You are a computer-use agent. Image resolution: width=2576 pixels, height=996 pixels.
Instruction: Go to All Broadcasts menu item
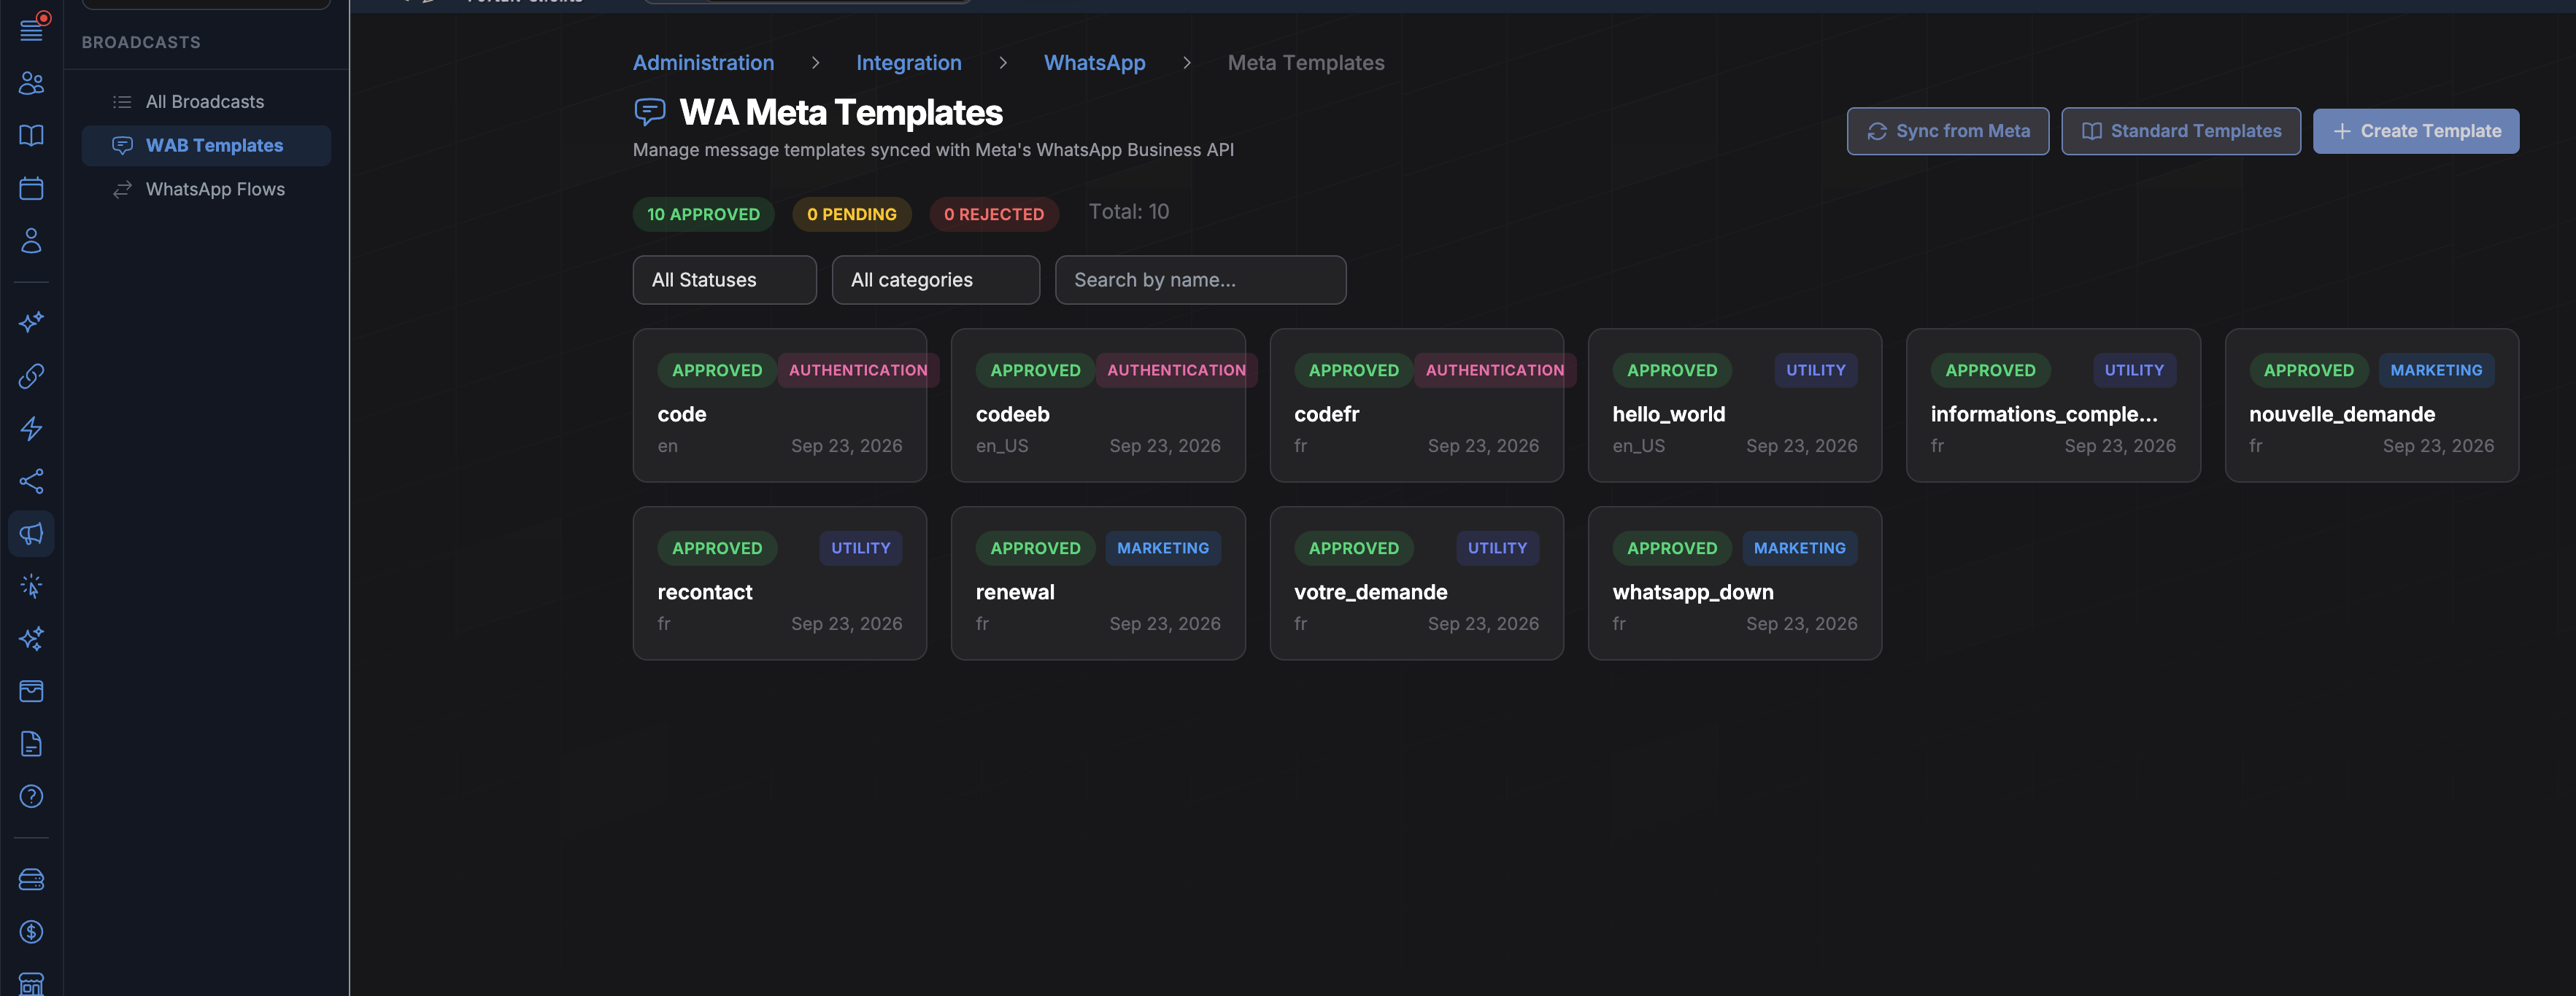(x=206, y=102)
